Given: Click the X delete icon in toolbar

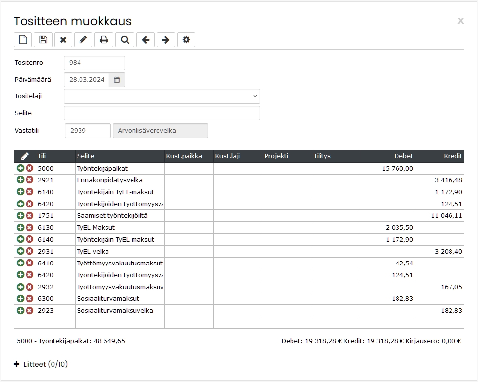Looking at the screenshot, I should (63, 40).
